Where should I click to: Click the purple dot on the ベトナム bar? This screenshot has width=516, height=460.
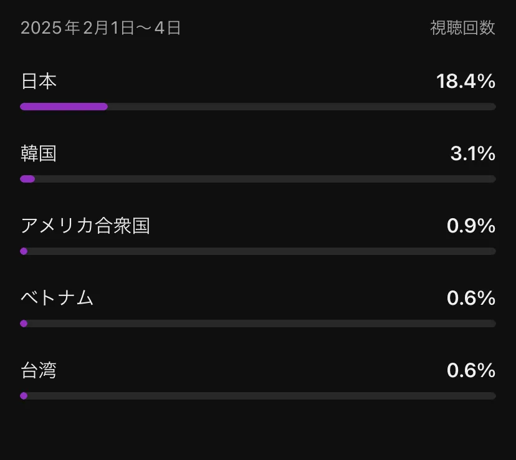pos(24,323)
